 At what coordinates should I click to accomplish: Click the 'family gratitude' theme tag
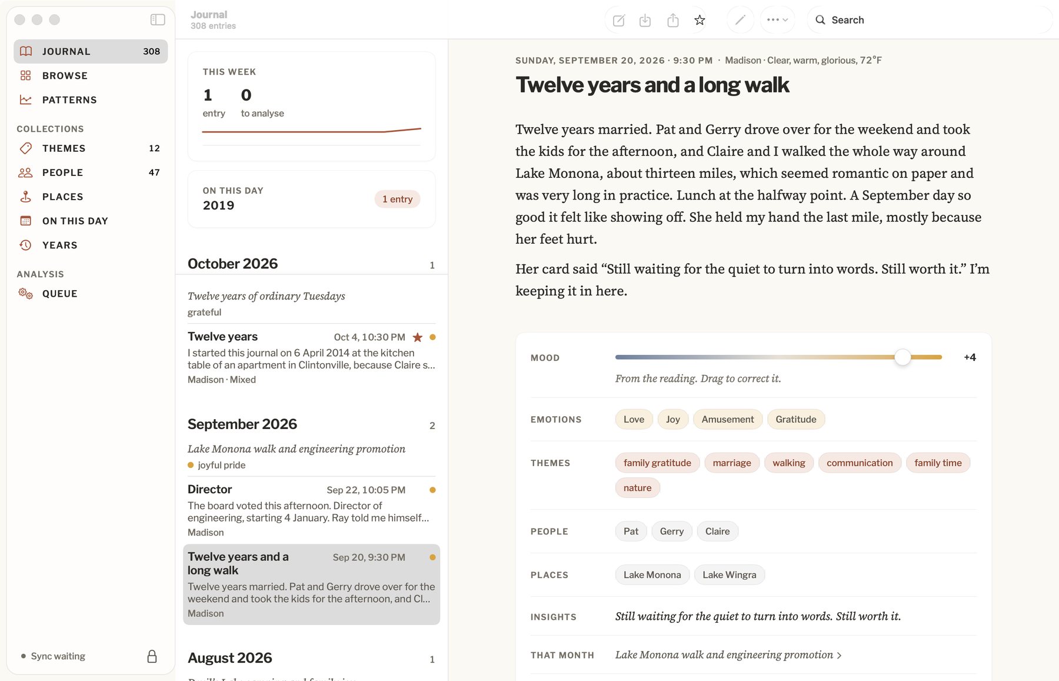point(657,463)
